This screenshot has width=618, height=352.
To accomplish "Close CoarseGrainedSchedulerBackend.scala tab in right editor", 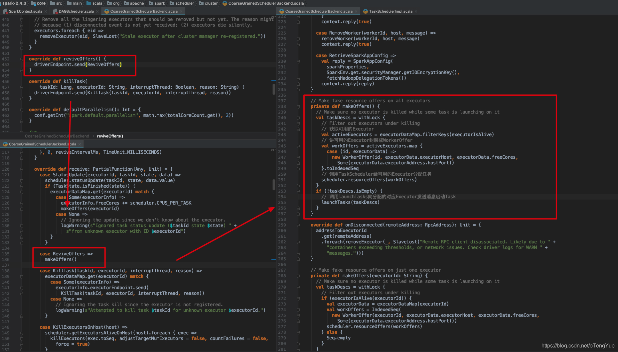I will [356, 11].
